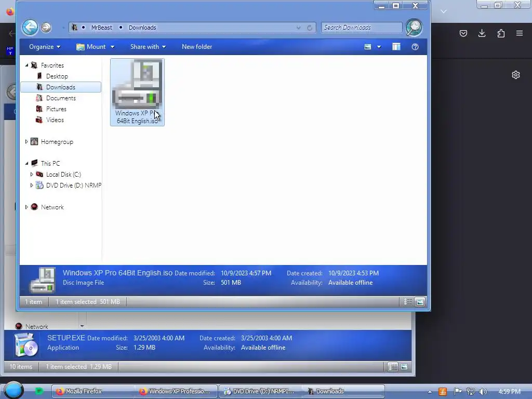Click Available offline in the Downloads details pane
Image resolution: width=532 pixels, height=399 pixels.
pyautogui.click(x=351, y=283)
